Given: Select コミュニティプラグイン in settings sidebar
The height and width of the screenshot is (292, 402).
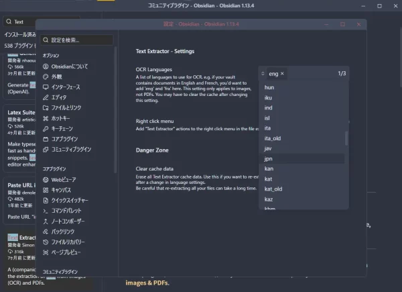Looking at the screenshot, I should coord(67,149).
